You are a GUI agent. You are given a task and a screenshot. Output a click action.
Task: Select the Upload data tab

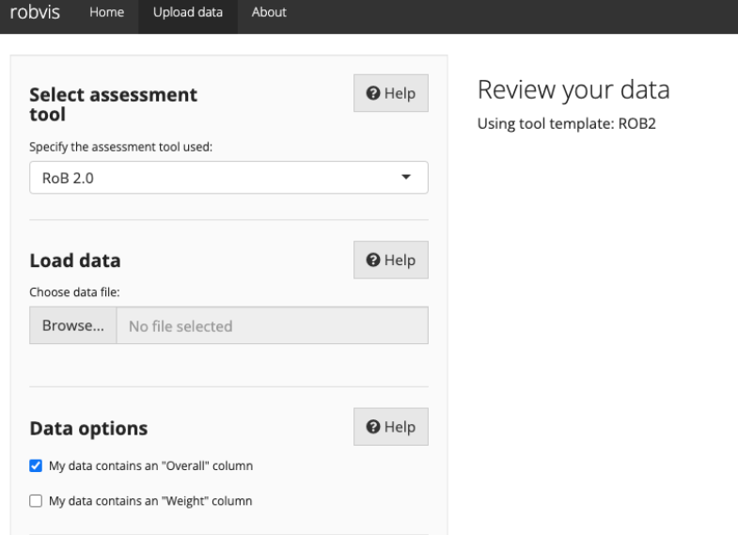coord(188,12)
